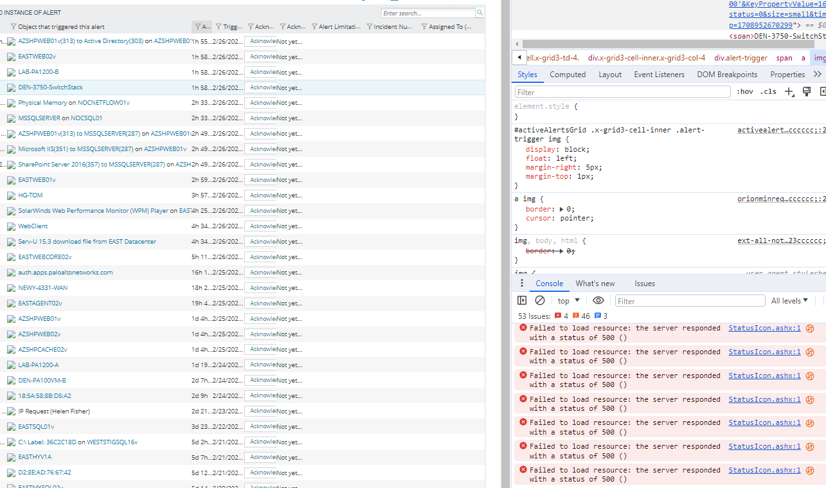Click the status icon beside NEWY-4331-WAN
The height and width of the screenshot is (488, 826).
[x=11, y=288]
